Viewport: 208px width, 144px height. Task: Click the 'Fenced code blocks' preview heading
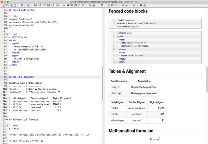pyautogui.click(x=128, y=11)
